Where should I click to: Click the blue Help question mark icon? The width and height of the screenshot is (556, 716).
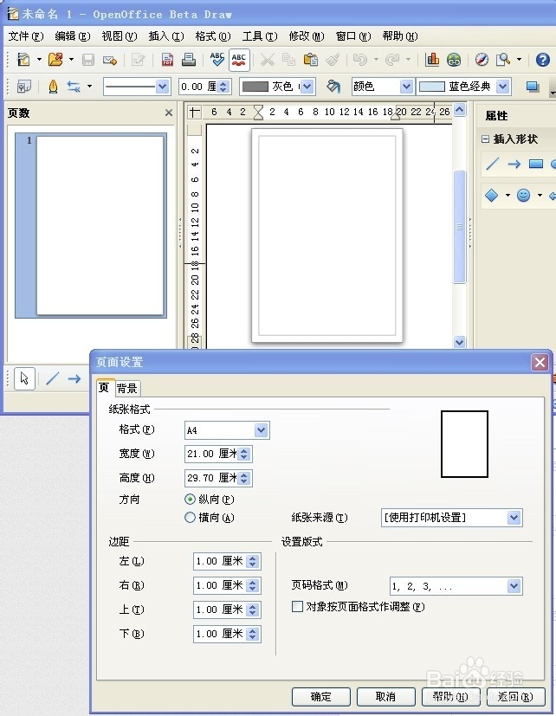pyautogui.click(x=543, y=60)
